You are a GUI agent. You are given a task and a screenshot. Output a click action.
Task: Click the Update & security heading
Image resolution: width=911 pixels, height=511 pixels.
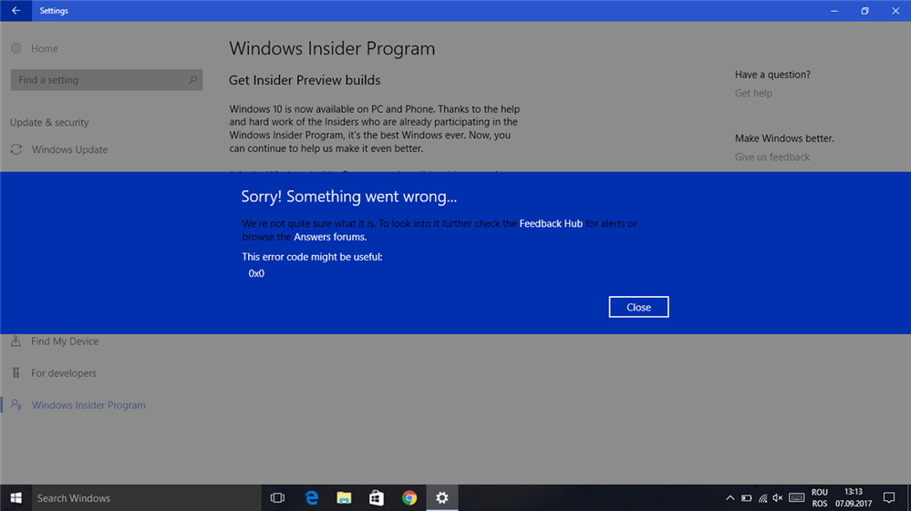click(x=49, y=122)
